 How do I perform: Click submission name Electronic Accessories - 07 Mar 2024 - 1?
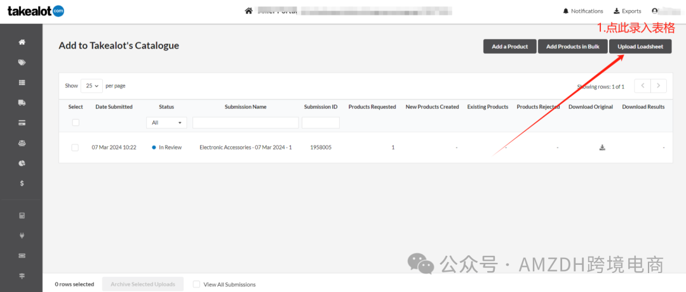(x=245, y=148)
